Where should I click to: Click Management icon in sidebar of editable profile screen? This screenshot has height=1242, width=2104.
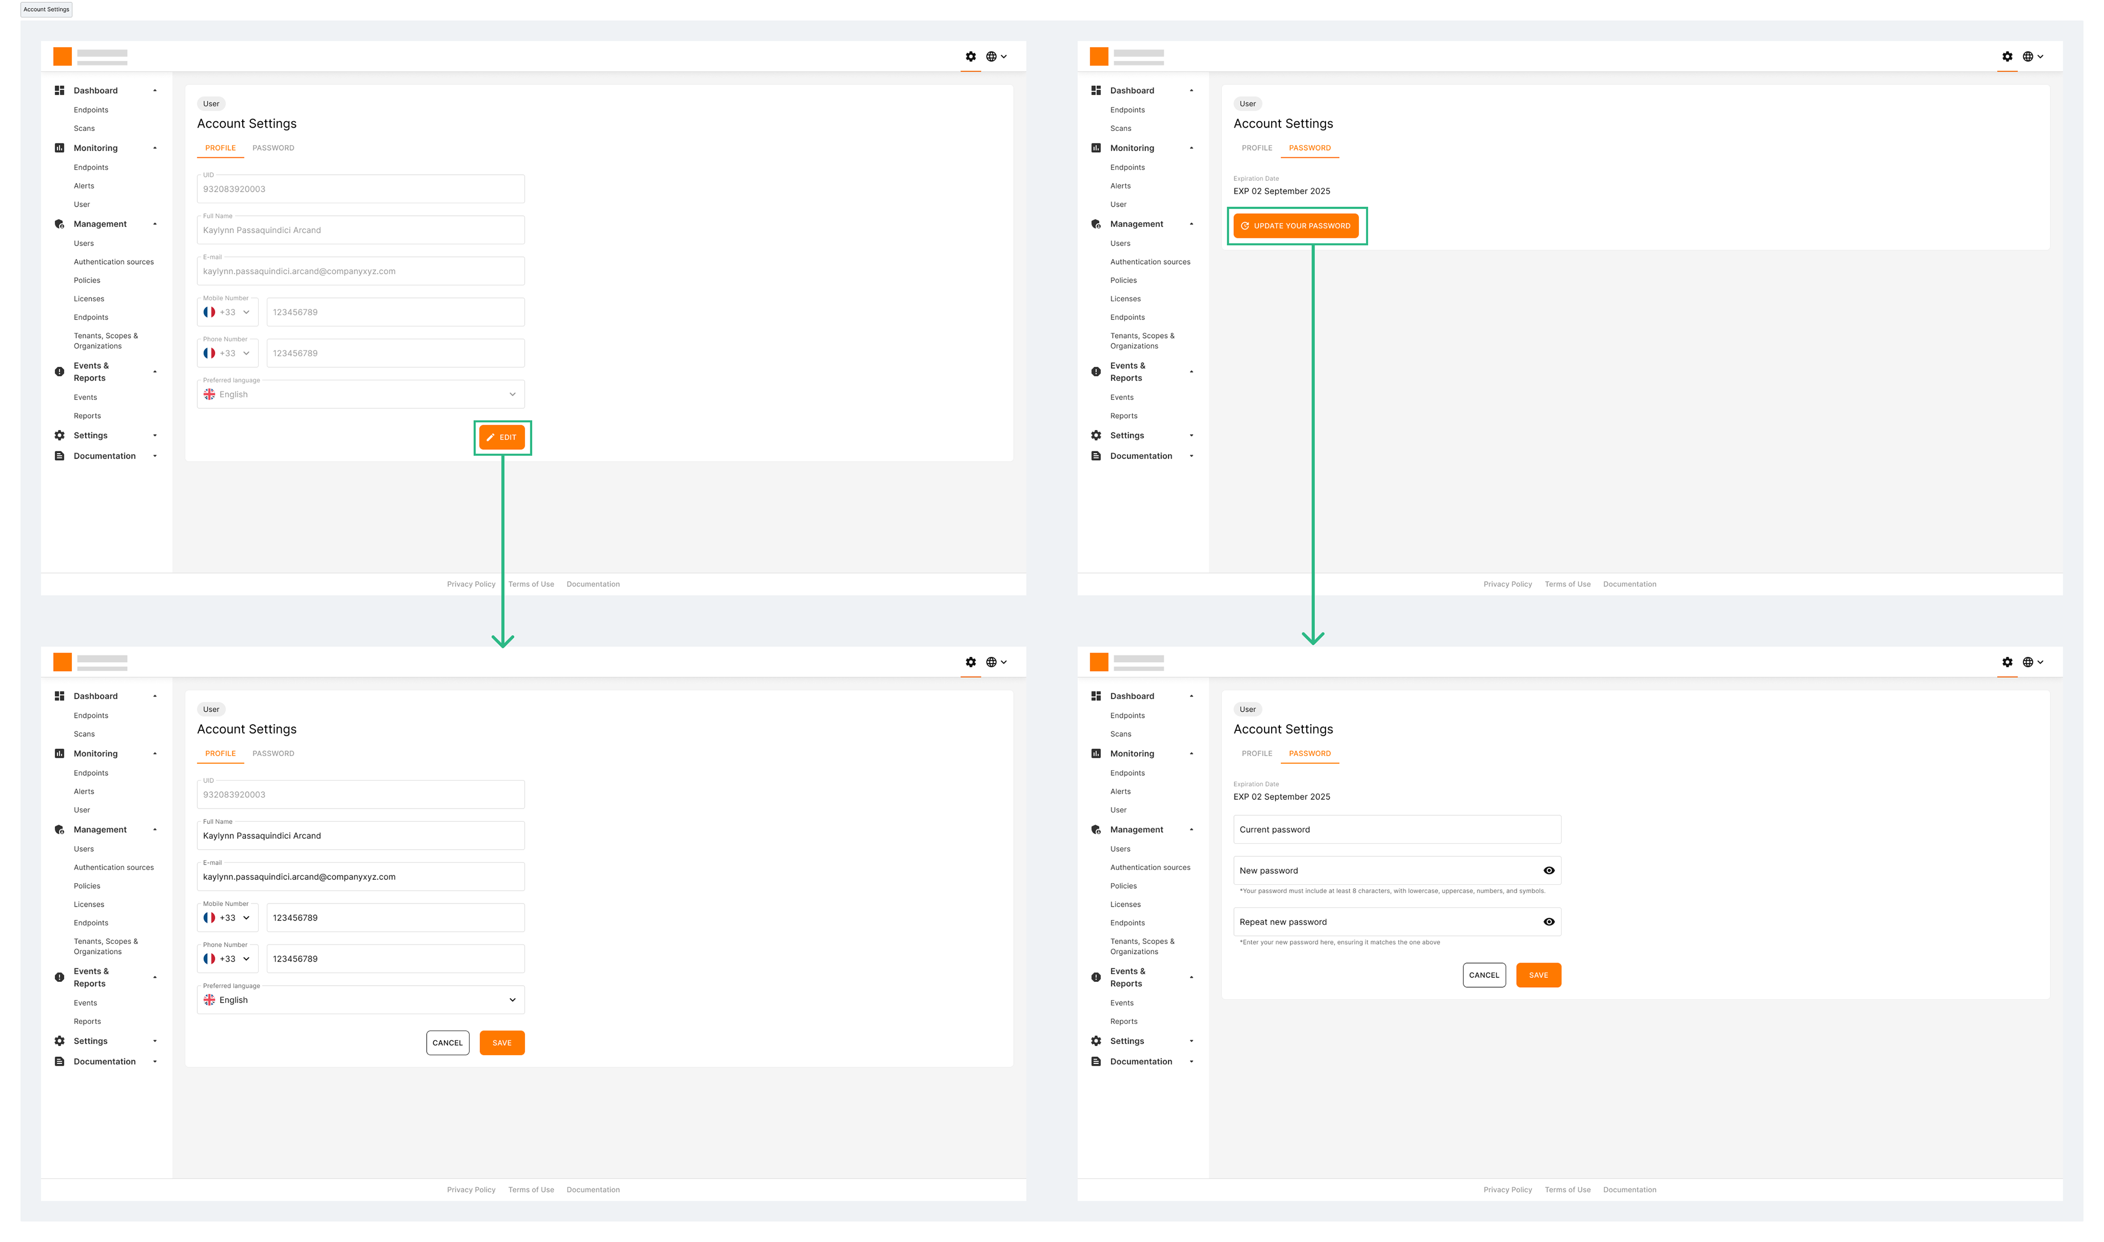[x=59, y=829]
